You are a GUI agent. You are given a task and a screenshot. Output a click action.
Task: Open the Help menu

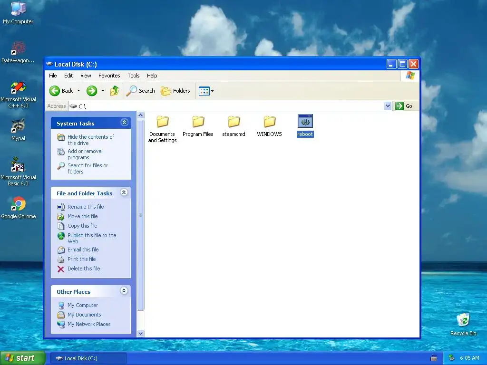pos(152,76)
